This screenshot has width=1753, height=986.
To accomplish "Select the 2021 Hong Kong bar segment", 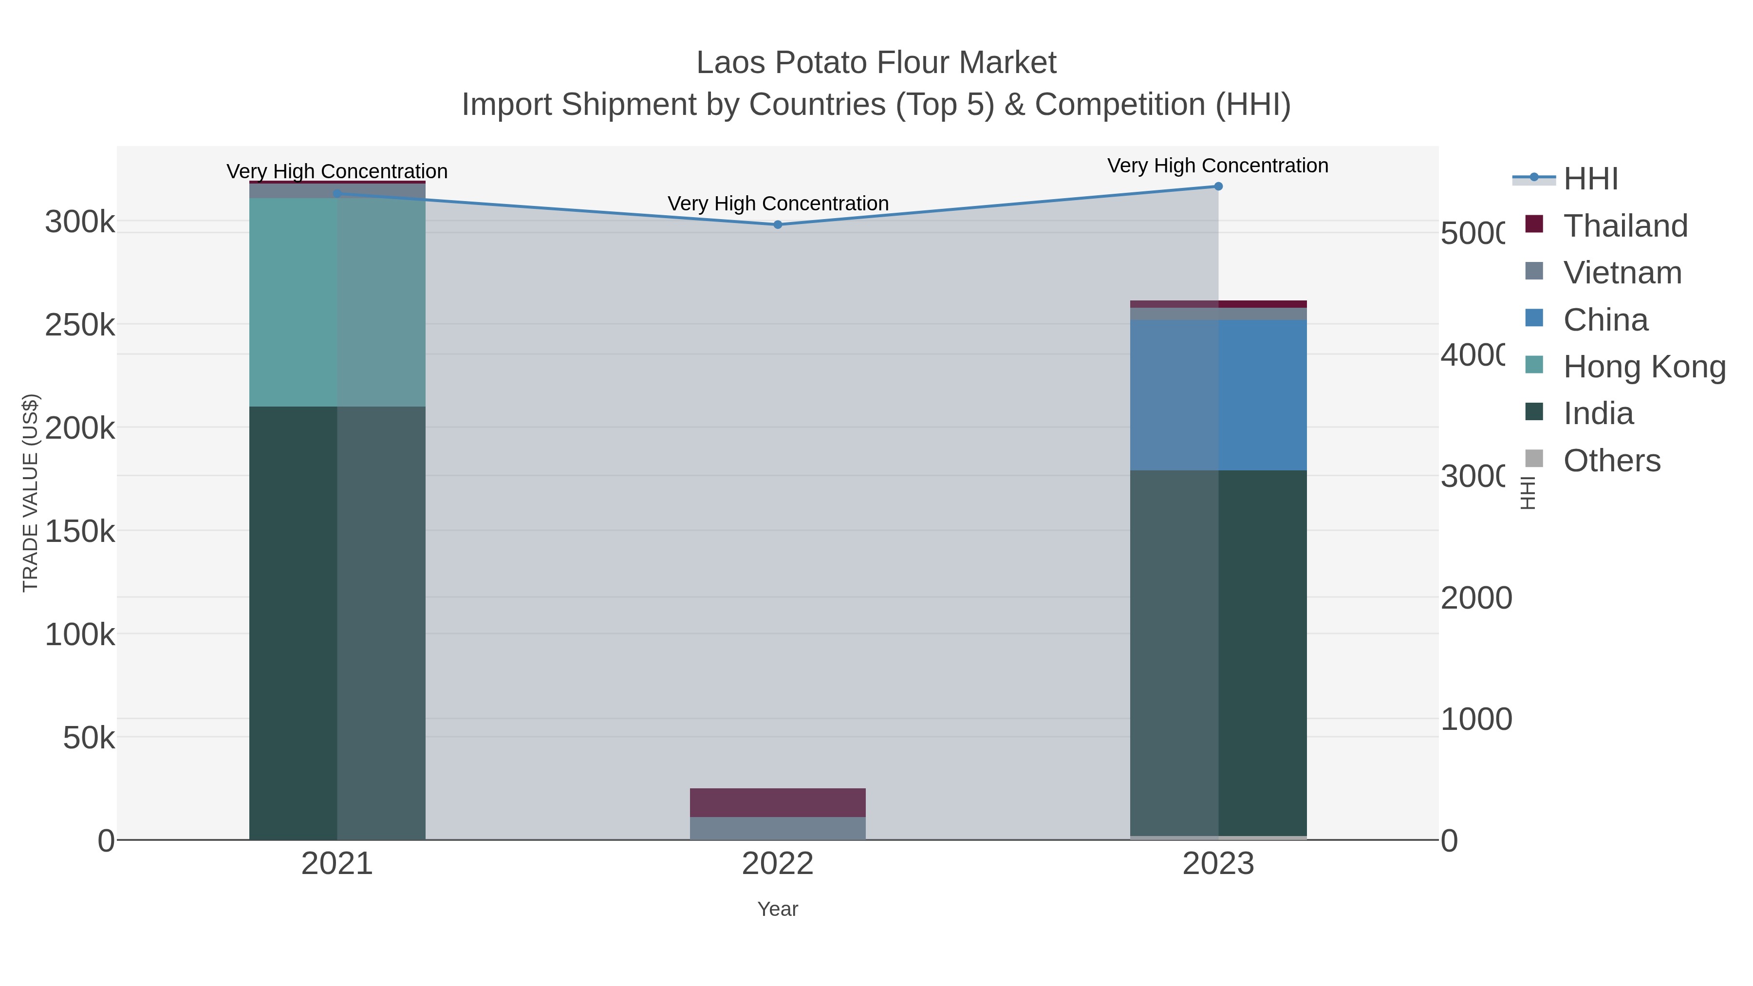I will point(337,303).
